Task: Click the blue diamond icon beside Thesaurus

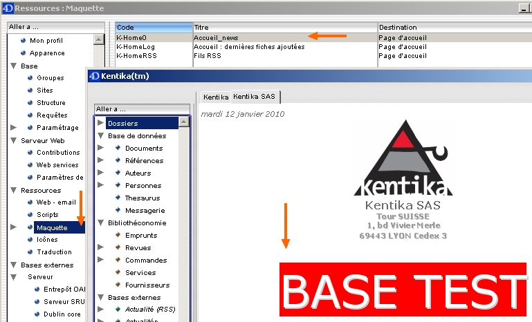Action: tap(118, 197)
